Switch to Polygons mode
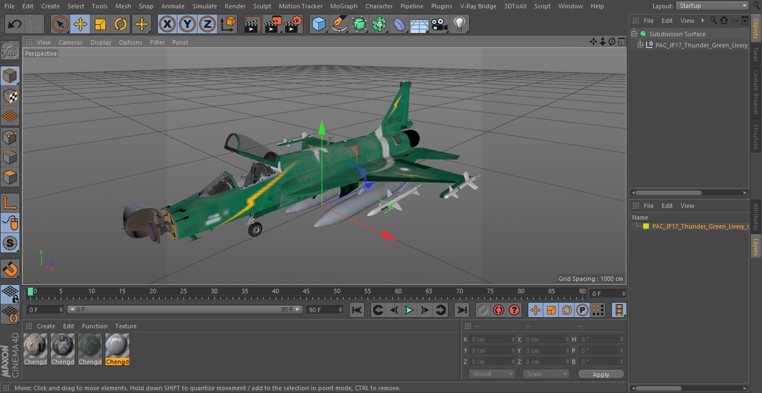 pos(10,177)
